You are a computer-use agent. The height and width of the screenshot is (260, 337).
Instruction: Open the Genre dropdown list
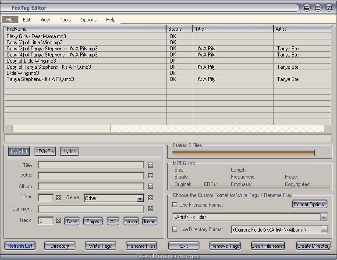[x=140, y=198]
